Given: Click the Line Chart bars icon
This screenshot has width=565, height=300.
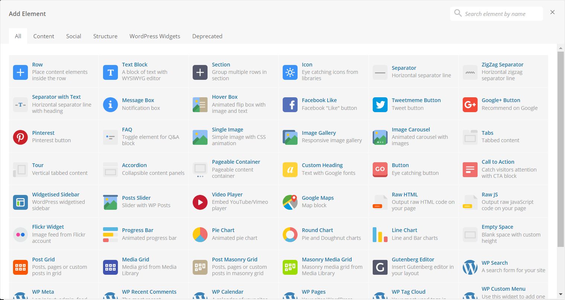Looking at the screenshot, I should click(x=380, y=235).
